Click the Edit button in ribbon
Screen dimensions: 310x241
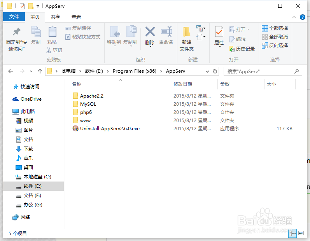(237, 39)
